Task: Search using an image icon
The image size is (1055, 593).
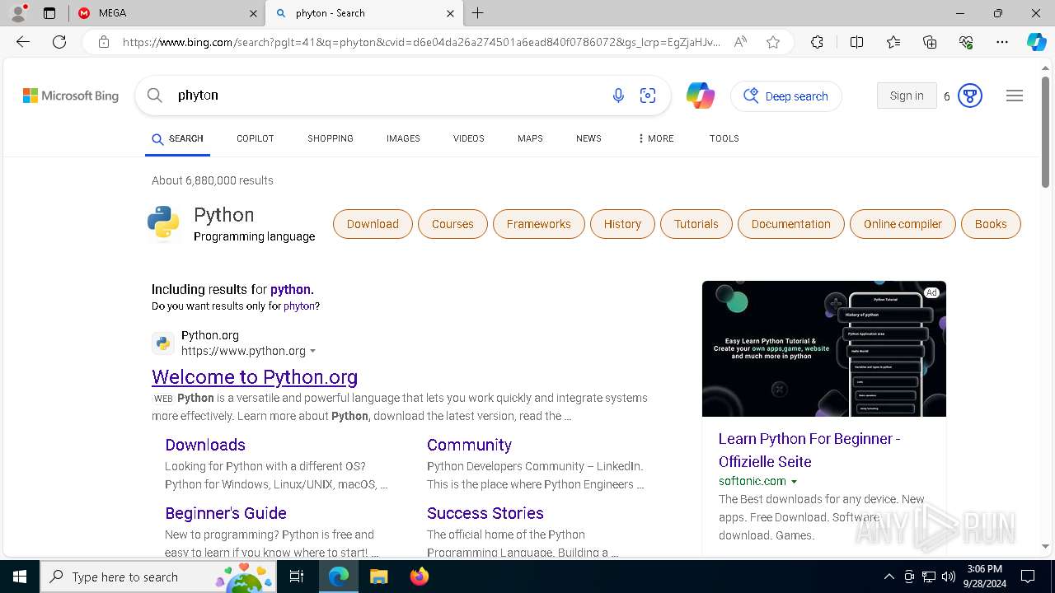Action: 648,96
